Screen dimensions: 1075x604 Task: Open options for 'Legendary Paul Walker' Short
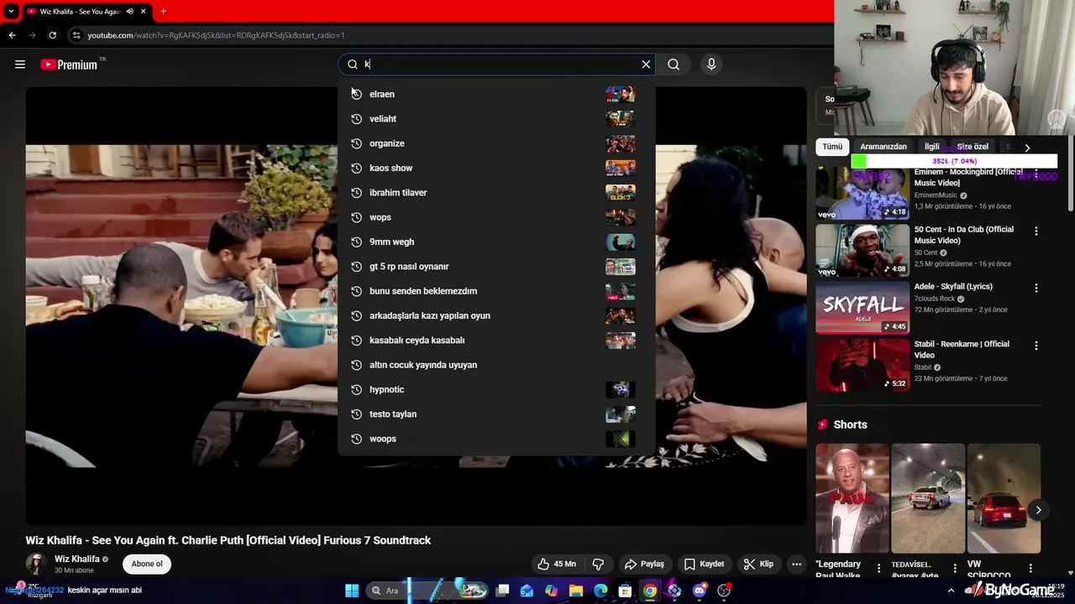(879, 568)
